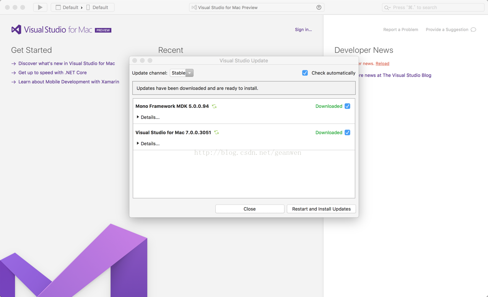The width and height of the screenshot is (488, 297).
Task: Click the Run play button in toolbar
Action: [x=40, y=7]
